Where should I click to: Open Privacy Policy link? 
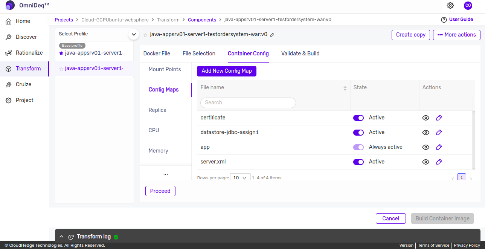tap(467, 245)
